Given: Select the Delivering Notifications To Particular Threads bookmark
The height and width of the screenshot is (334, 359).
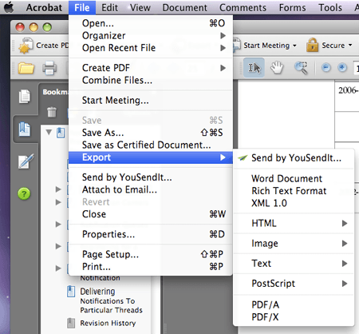Looking at the screenshot, I should tap(111, 300).
